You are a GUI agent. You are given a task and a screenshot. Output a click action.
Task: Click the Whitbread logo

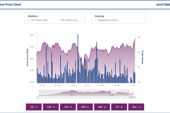click(x=163, y=5)
